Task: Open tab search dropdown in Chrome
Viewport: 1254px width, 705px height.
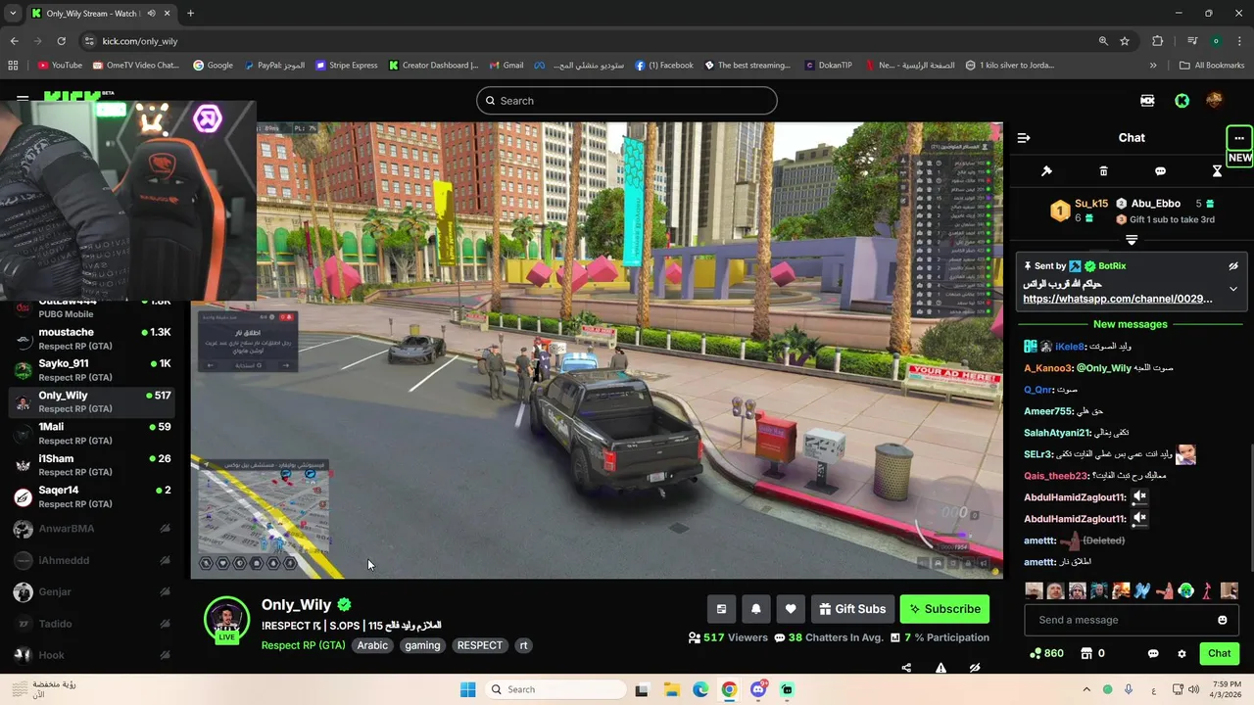Action: coord(11,14)
